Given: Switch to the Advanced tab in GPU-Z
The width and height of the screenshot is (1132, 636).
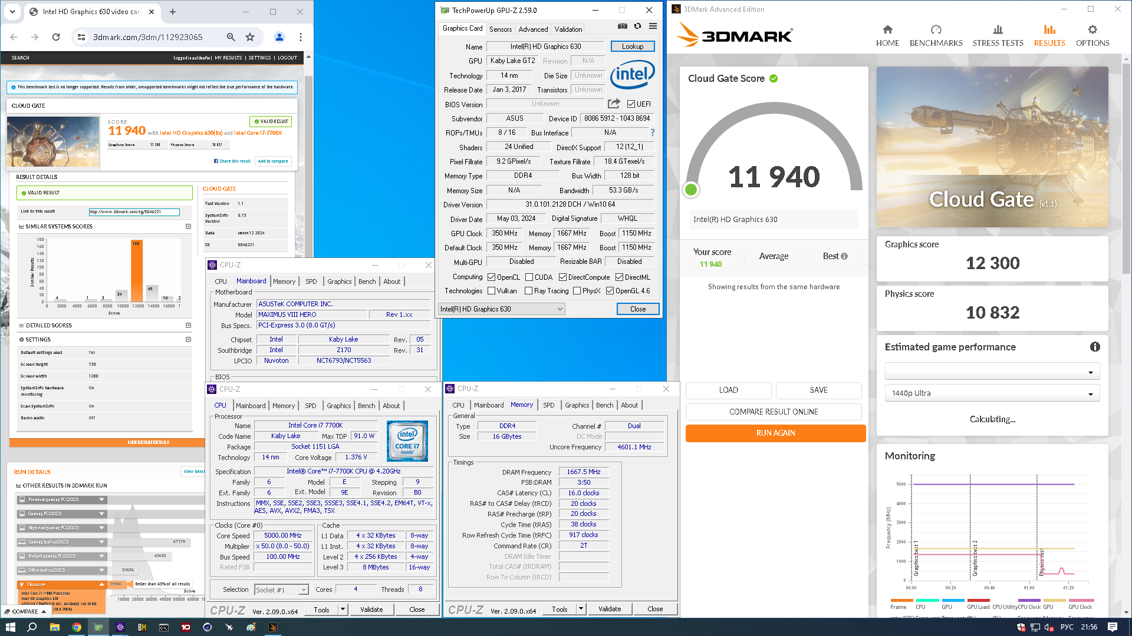Looking at the screenshot, I should [533, 29].
